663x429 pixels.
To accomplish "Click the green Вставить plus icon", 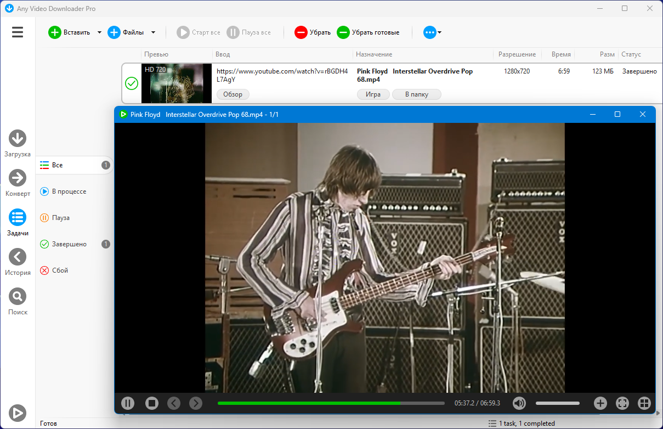I will tap(55, 32).
